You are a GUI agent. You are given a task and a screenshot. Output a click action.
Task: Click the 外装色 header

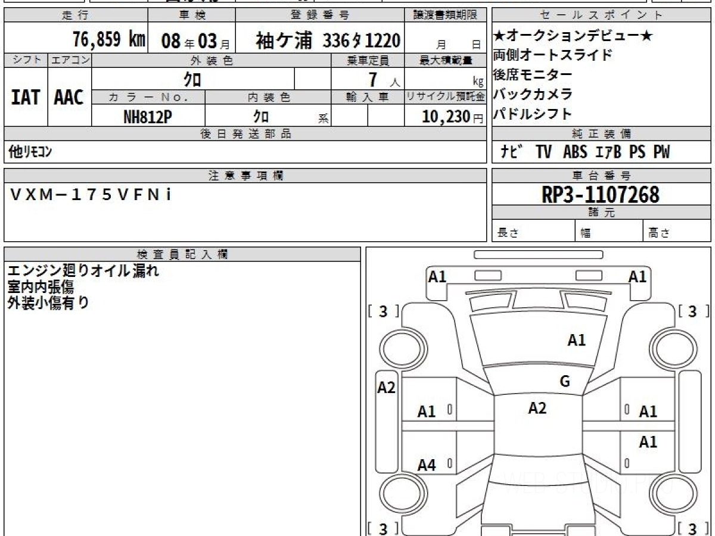click(x=212, y=60)
